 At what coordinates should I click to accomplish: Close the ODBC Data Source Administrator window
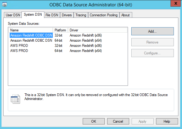pos(176,3)
